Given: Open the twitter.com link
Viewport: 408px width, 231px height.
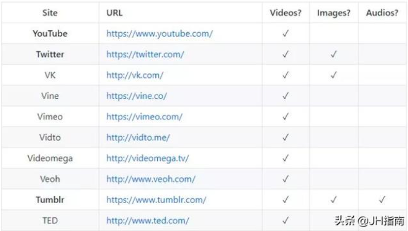Looking at the screenshot, I should tap(145, 55).
